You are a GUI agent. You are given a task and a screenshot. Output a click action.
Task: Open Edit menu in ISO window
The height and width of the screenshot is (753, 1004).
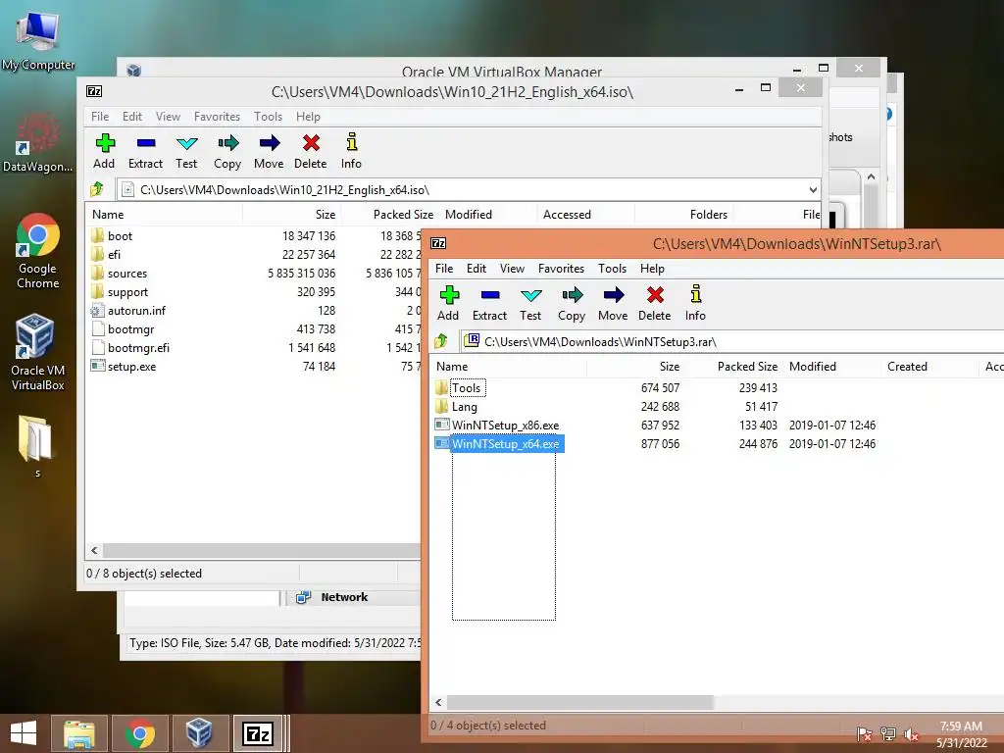[132, 117]
